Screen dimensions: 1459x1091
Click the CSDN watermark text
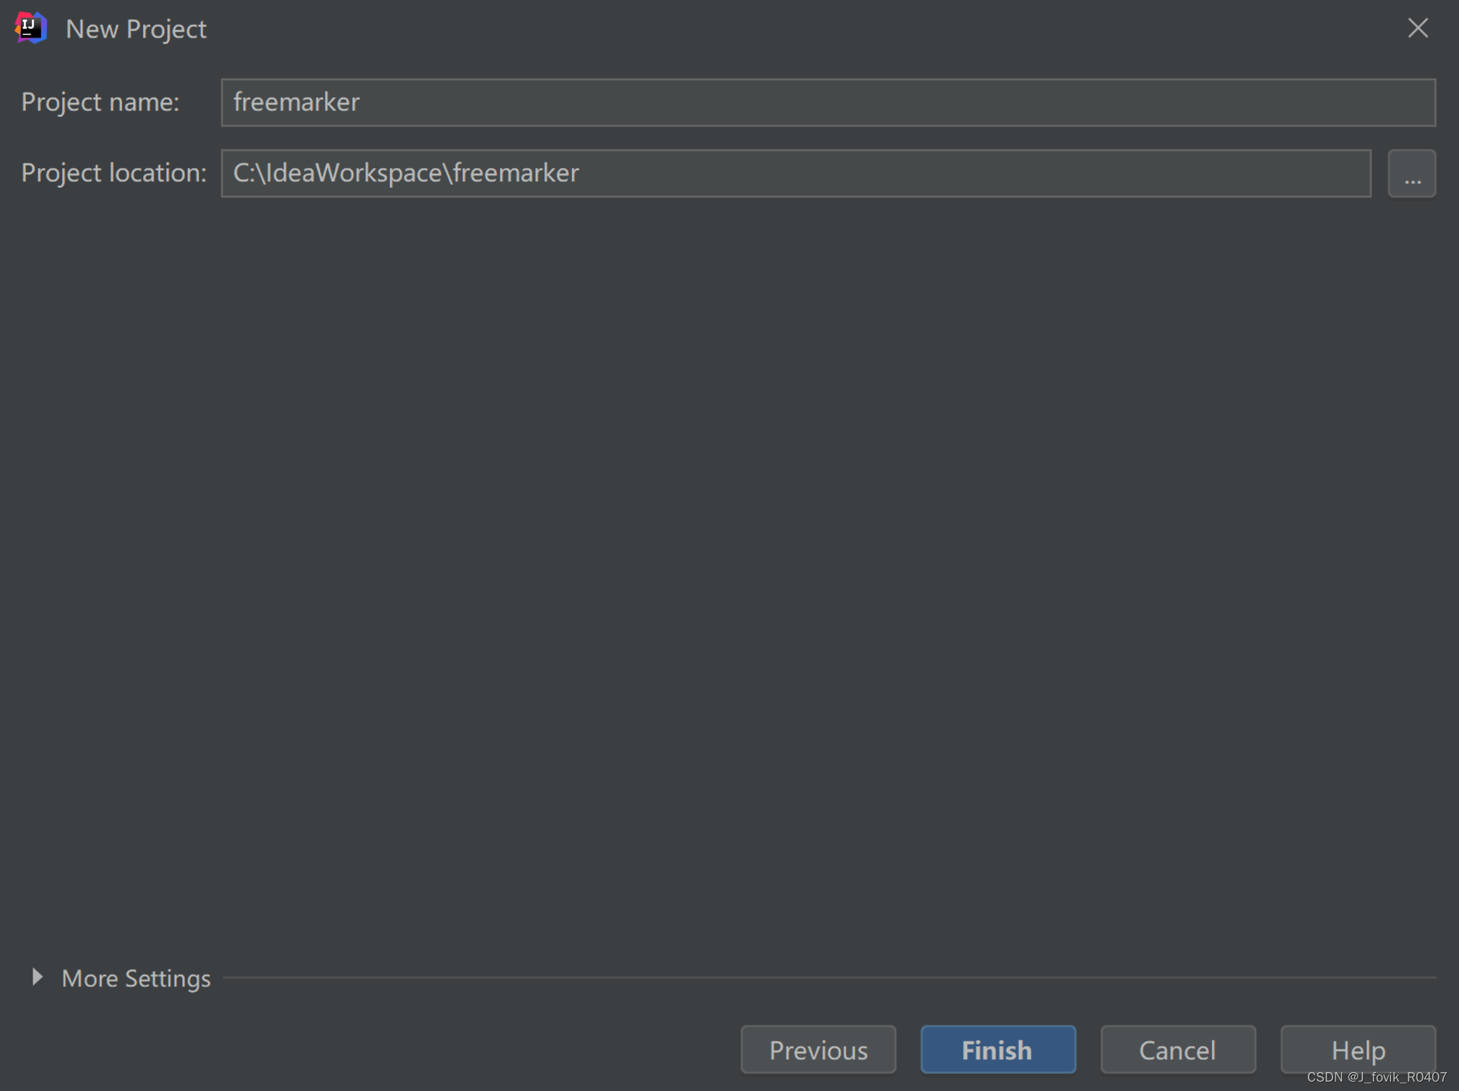[x=1376, y=1077]
